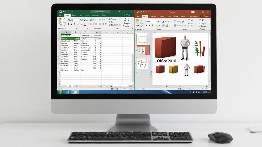This screenshot has width=262, height=147.
Task: Select the small yellow cube on the slide
Action: pos(173,69)
